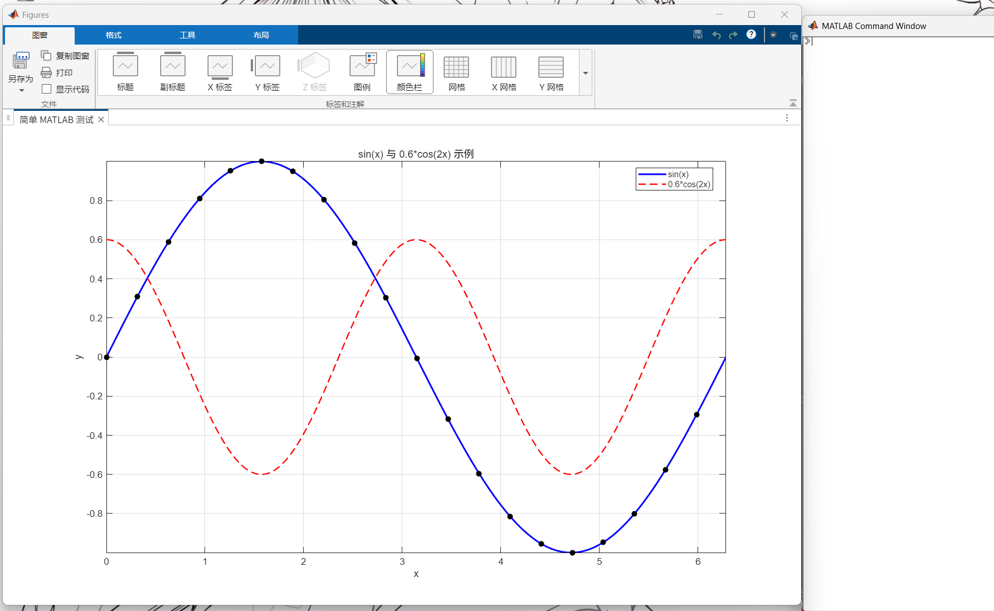Toggle the 颜色栏 colorbar button
This screenshot has width=994, height=611.
click(410, 72)
